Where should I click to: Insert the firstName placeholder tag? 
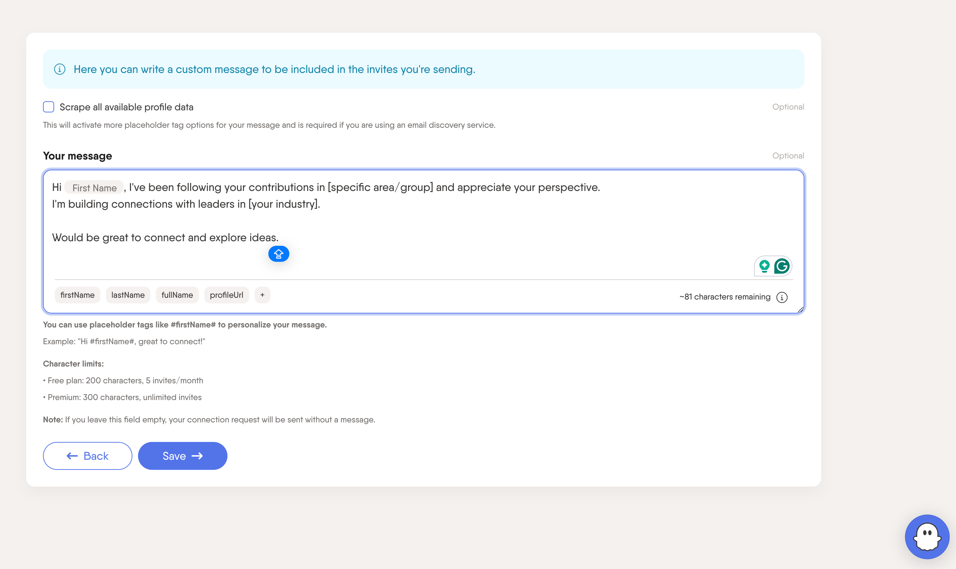(x=77, y=295)
